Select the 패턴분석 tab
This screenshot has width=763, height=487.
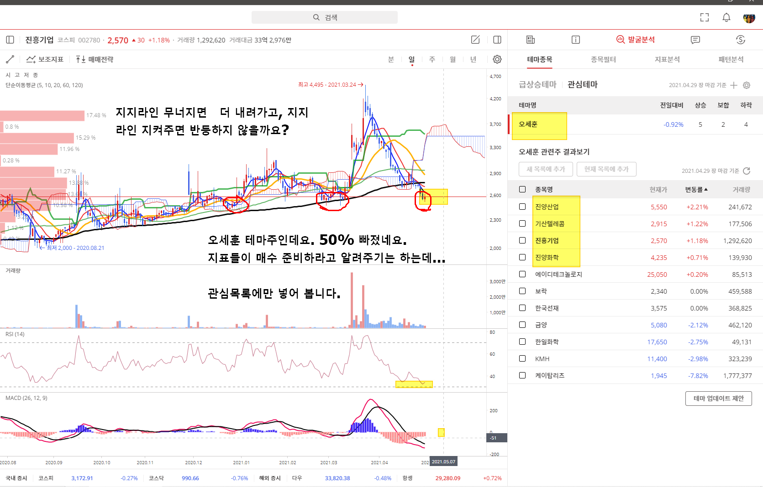[x=731, y=59]
